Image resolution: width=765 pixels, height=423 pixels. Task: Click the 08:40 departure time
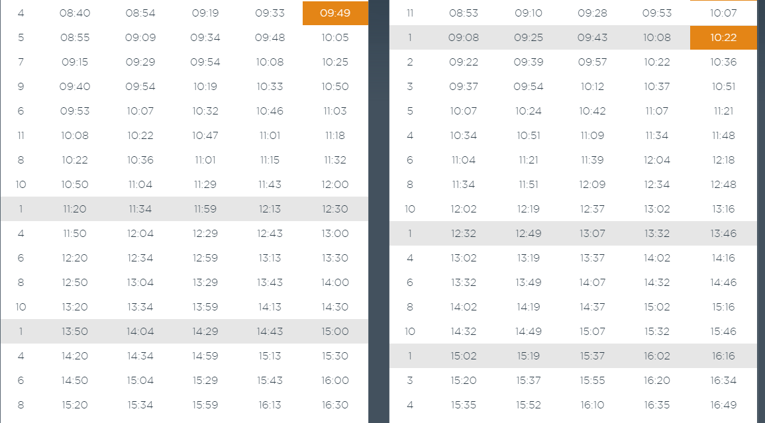(75, 13)
